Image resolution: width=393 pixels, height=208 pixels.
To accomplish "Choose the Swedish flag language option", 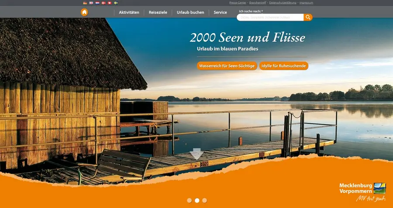I will pos(116,3).
